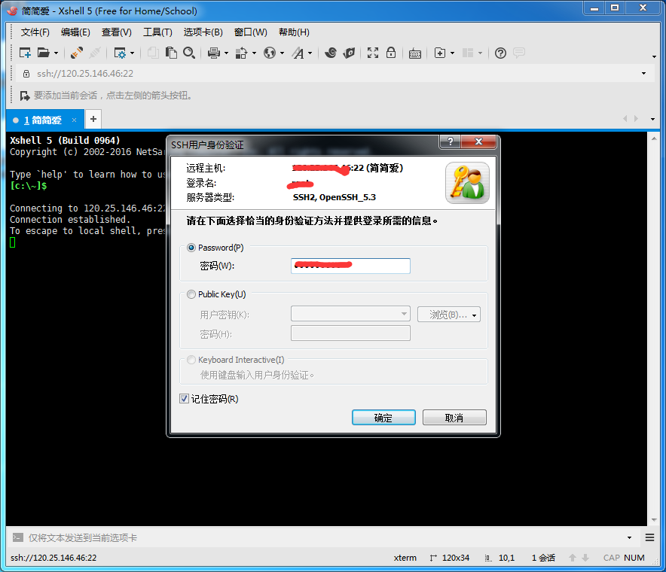Close the SSH用户身份验证 dialog
The width and height of the screenshot is (666, 572).
[478, 141]
